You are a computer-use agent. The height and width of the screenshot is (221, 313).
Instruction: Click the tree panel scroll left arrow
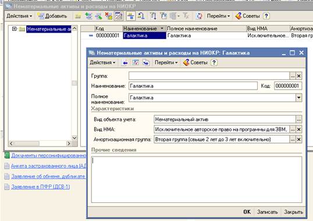click(11, 144)
